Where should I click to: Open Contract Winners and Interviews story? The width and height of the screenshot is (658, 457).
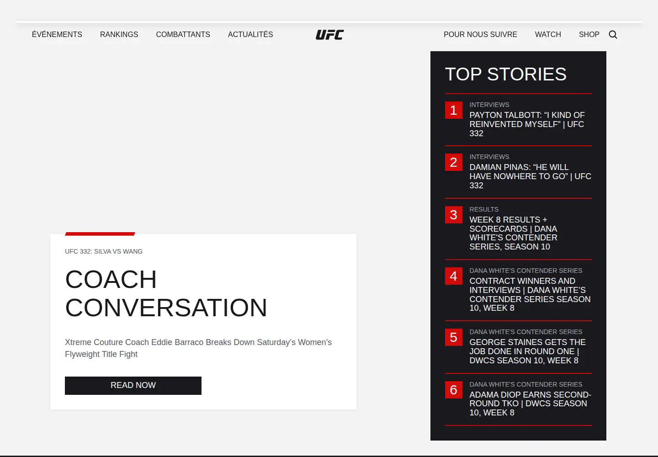[530, 294]
